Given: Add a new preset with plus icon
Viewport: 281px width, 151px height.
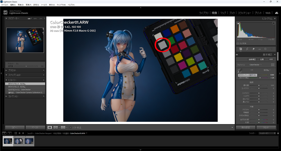Looking at the screenshot, I should tap(44, 70).
